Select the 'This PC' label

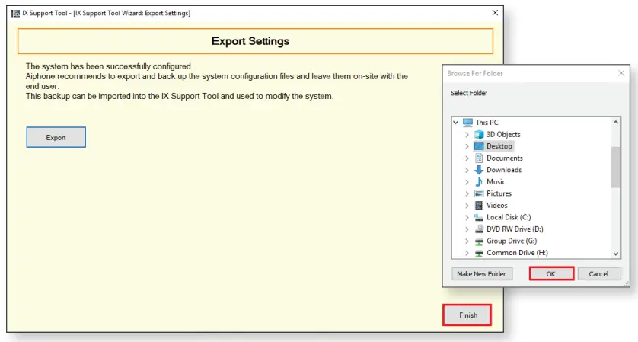pyautogui.click(x=486, y=122)
